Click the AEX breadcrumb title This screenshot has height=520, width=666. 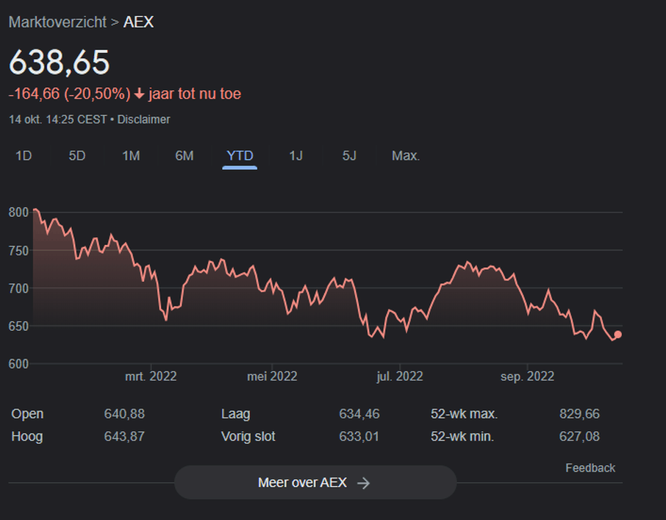(138, 22)
